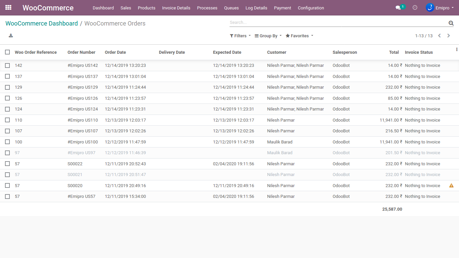Image resolution: width=459 pixels, height=258 pixels.
Task: Go to previous page arrow
Action: (x=439, y=36)
